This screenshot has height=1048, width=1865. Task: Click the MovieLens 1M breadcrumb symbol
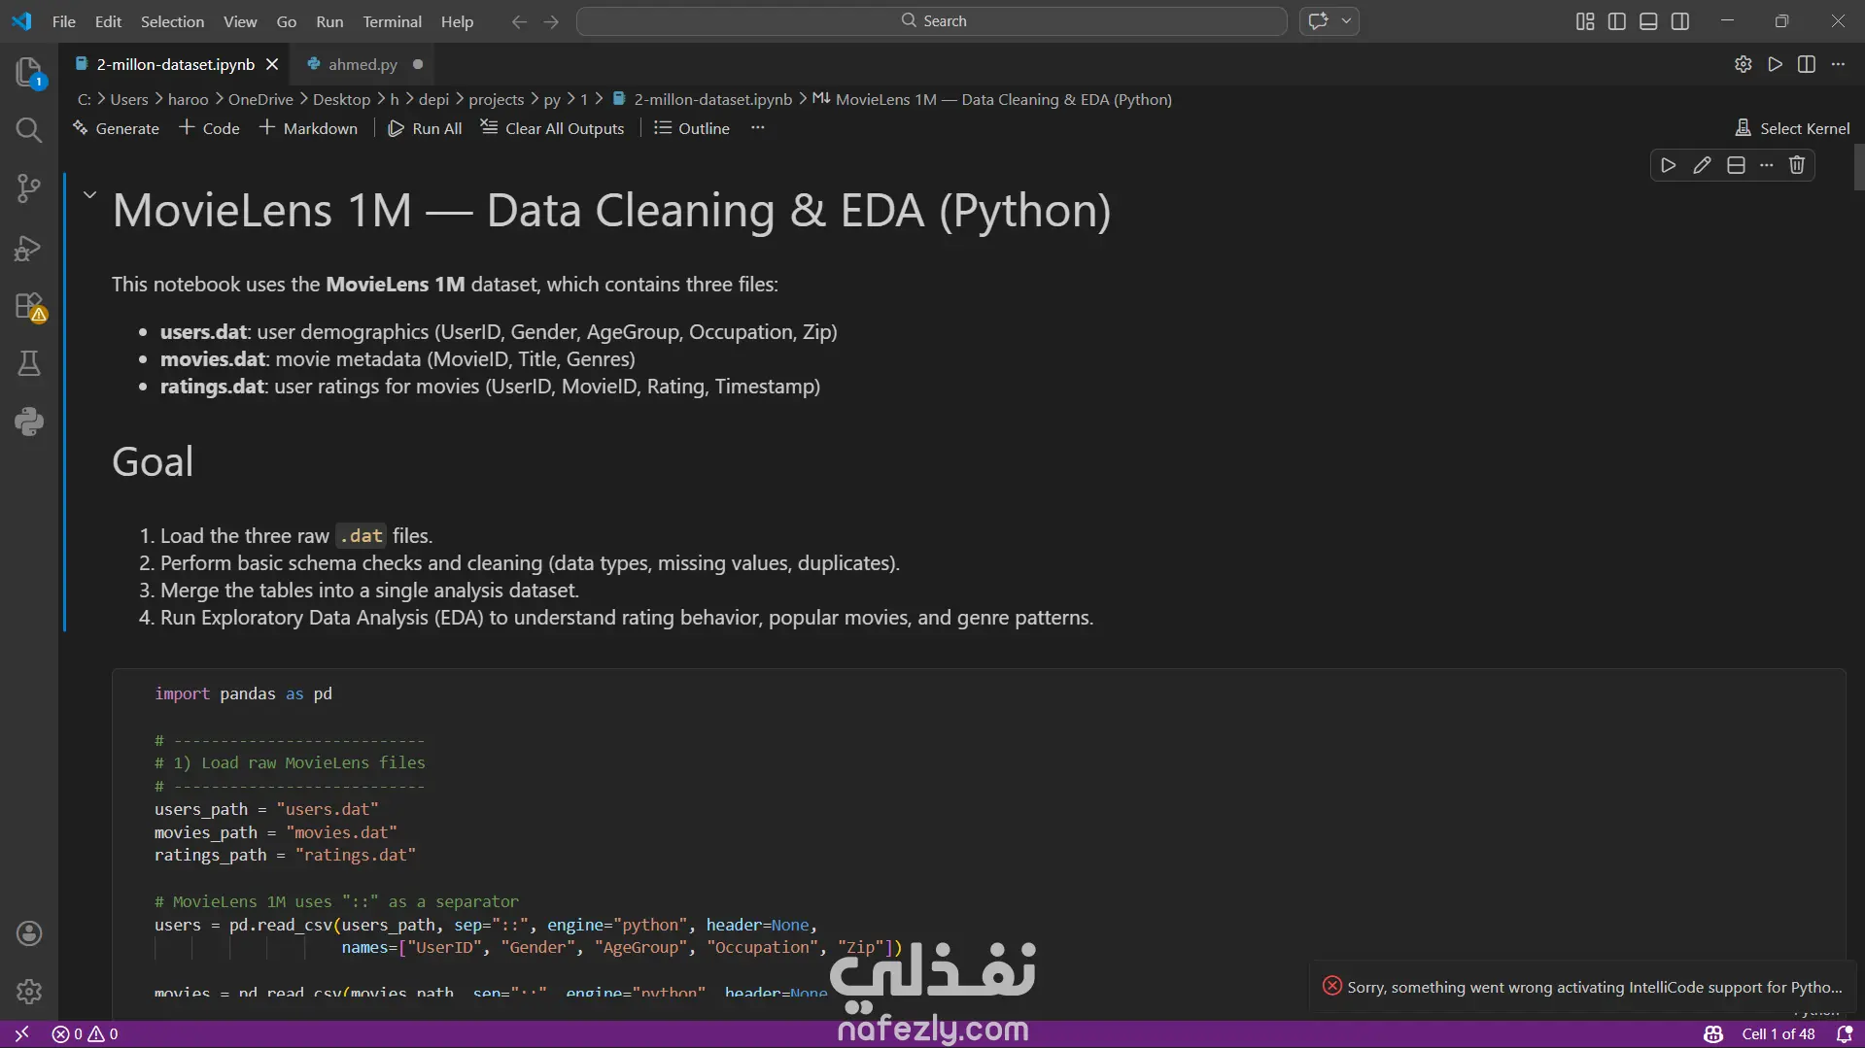(x=992, y=99)
